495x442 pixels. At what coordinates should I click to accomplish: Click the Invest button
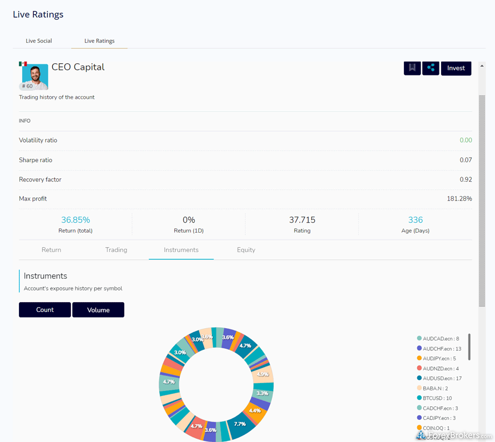456,68
